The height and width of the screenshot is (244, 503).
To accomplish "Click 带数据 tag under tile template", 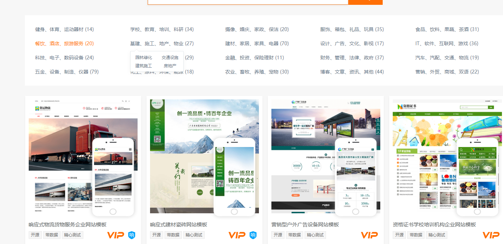I will (174, 235).
